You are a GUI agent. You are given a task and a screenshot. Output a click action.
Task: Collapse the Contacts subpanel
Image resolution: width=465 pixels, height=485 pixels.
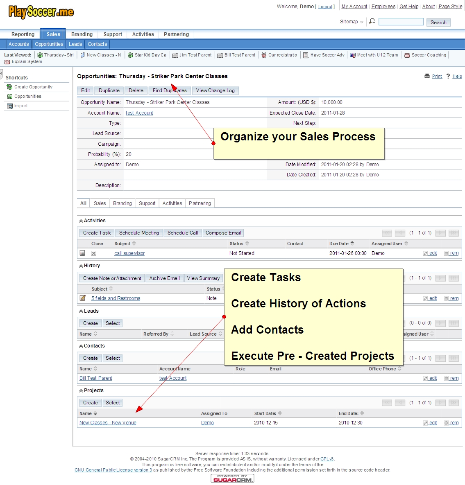81,346
